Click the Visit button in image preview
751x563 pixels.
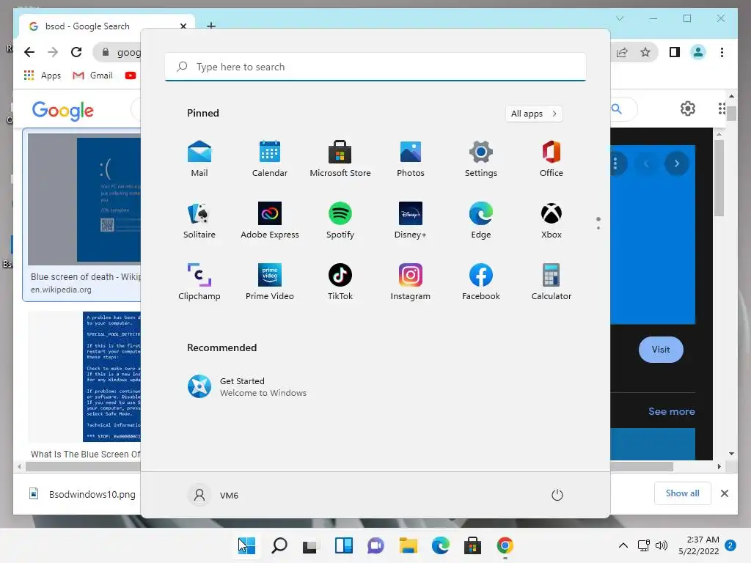[x=661, y=350]
